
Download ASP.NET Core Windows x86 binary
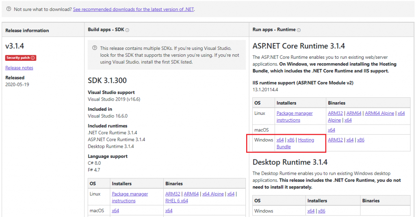[361, 140]
